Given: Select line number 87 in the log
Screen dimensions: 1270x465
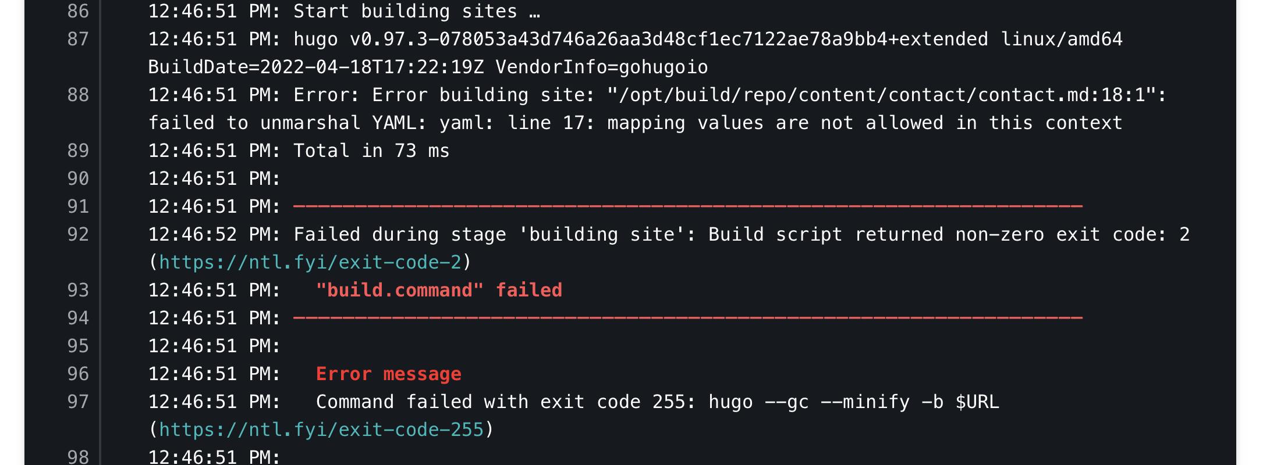Looking at the screenshot, I should [x=78, y=39].
